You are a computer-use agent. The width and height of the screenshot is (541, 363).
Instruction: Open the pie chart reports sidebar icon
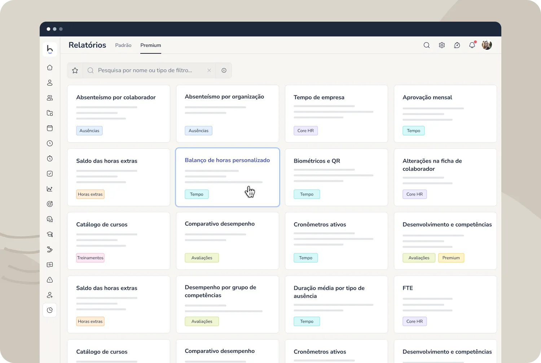click(x=50, y=310)
